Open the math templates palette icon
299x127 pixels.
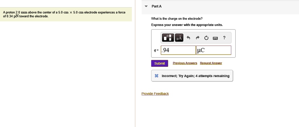(168, 38)
